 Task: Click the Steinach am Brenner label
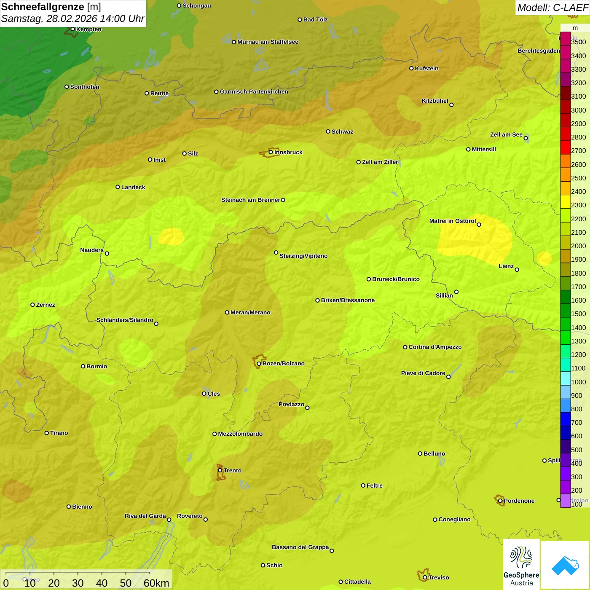251,200
